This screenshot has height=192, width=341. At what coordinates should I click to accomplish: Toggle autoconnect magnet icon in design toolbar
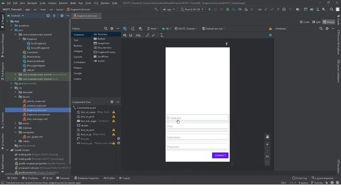131,35
